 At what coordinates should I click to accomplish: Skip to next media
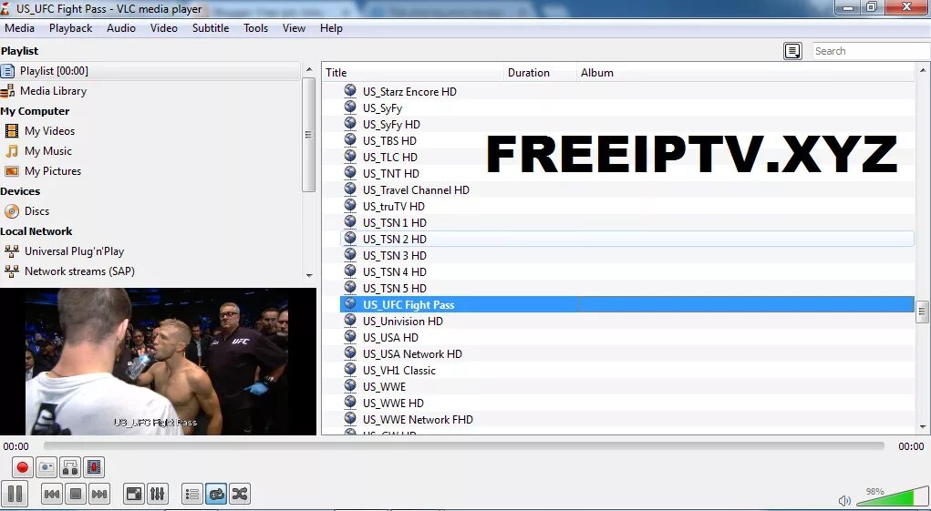pyautogui.click(x=99, y=494)
